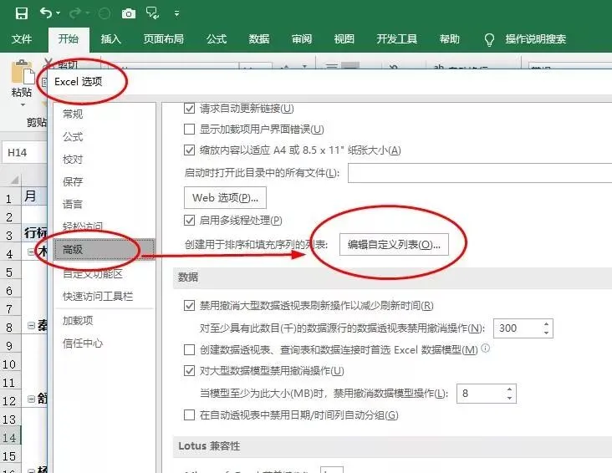The height and width of the screenshot is (473, 612).
Task: Open Customize Quick Access Toolbar dropdown
Action: pos(176,13)
